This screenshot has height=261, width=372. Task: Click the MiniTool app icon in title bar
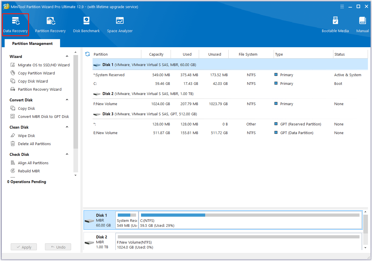(x=6, y=6)
